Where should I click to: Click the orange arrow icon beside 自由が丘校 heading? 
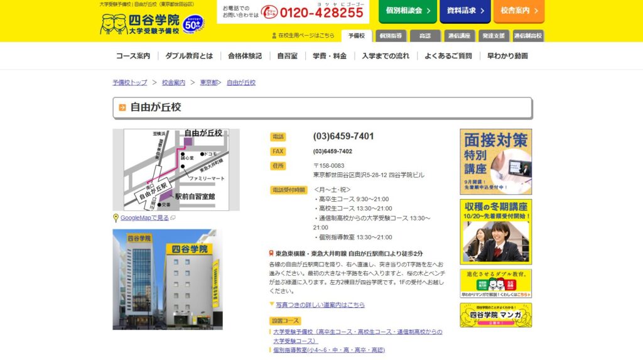coord(122,107)
